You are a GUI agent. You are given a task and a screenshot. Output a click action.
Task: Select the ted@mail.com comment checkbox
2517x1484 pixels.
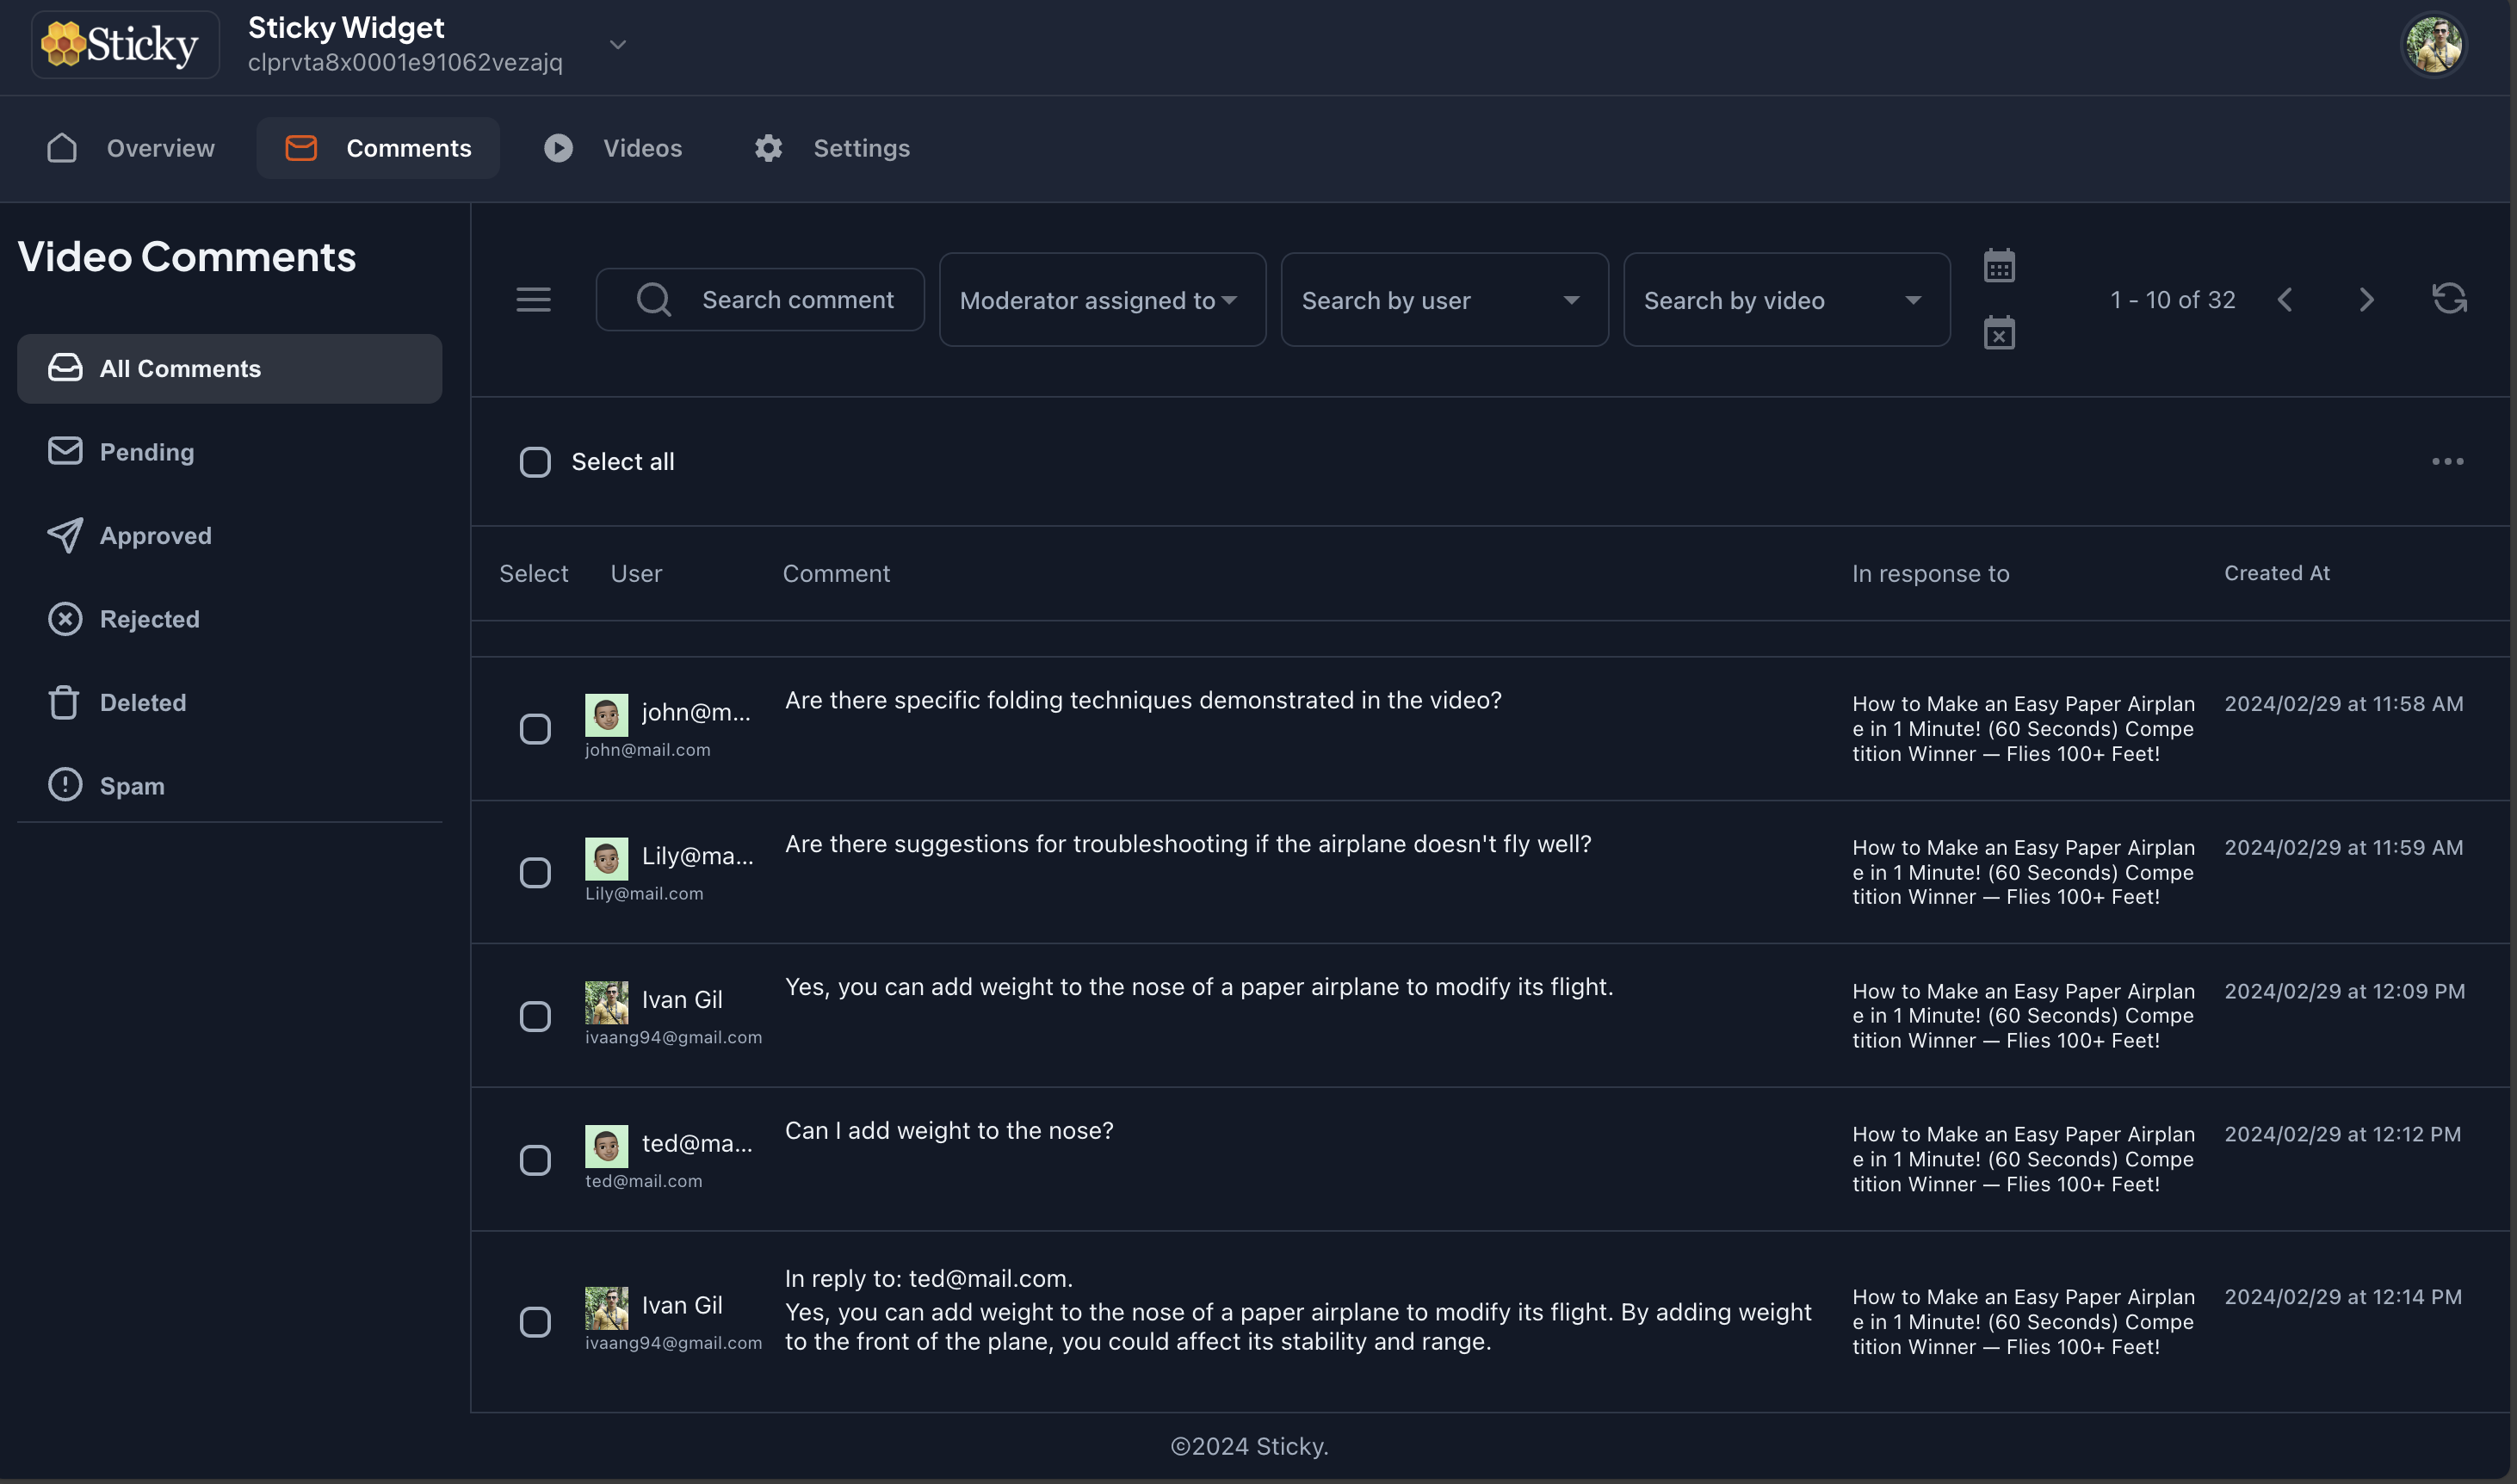click(535, 1159)
